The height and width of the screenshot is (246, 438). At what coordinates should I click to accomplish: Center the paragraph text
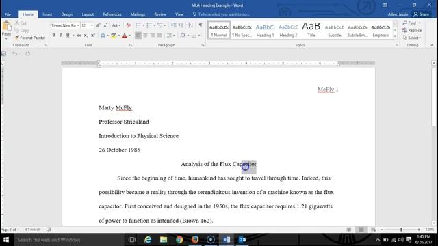pyautogui.click(x=145, y=36)
